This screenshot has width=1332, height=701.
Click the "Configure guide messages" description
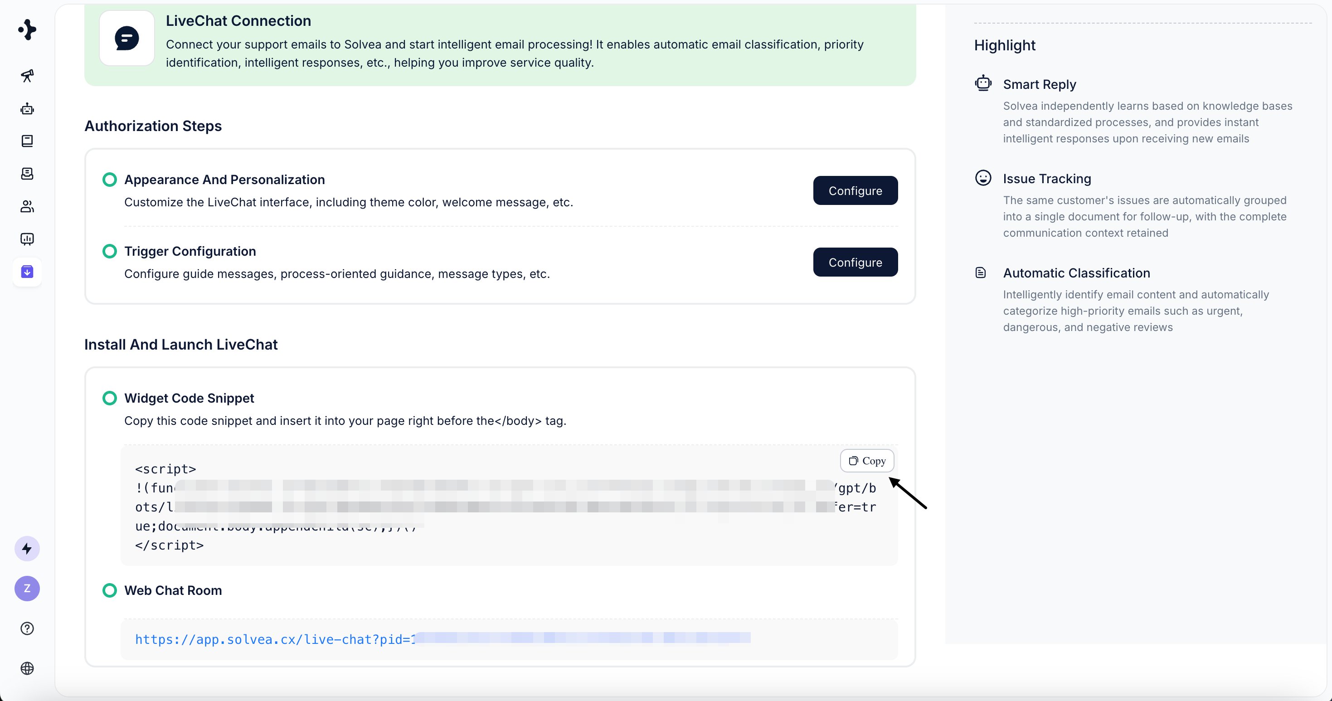tap(337, 274)
